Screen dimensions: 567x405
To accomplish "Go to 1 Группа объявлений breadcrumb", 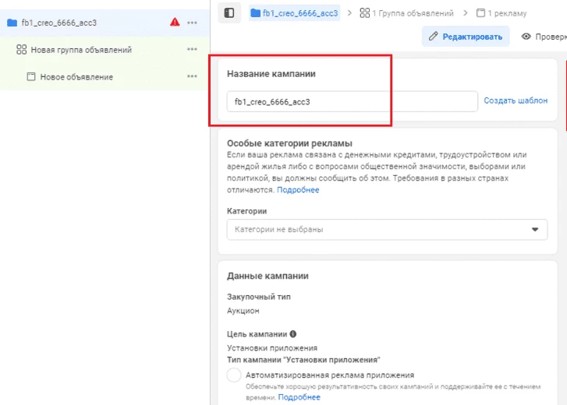I will coord(406,13).
